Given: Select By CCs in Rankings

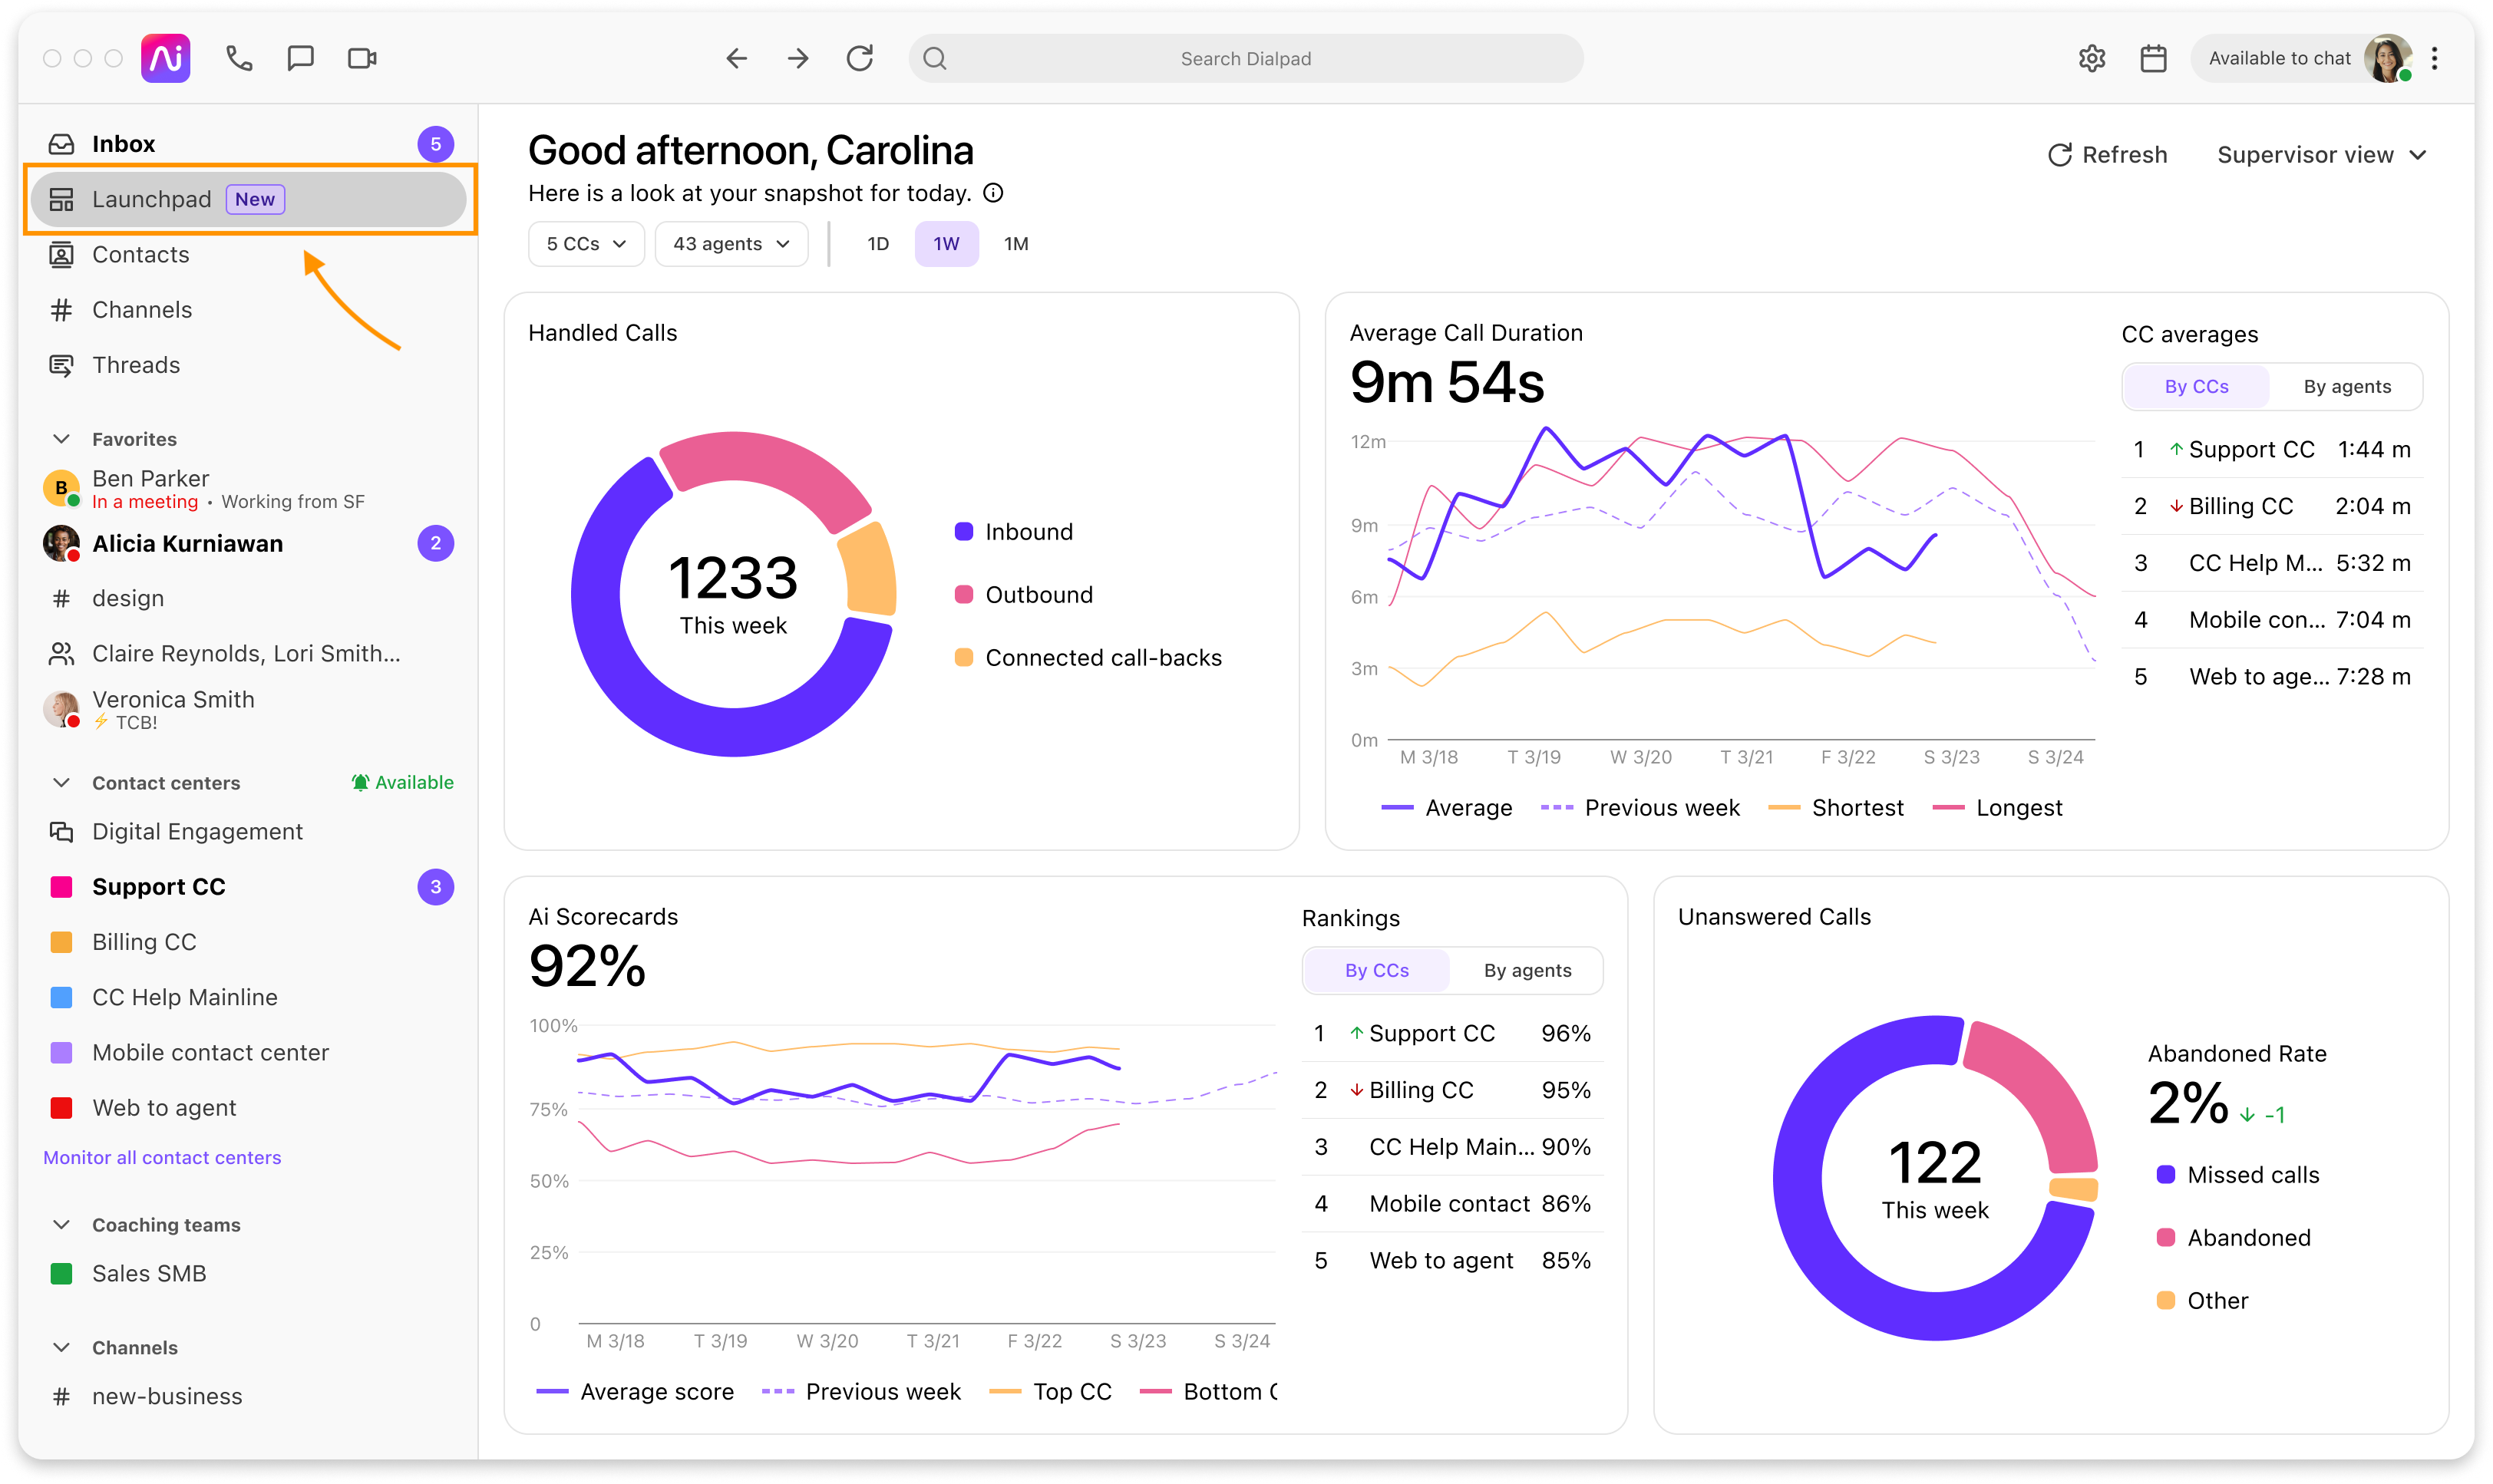Looking at the screenshot, I should point(1376,970).
